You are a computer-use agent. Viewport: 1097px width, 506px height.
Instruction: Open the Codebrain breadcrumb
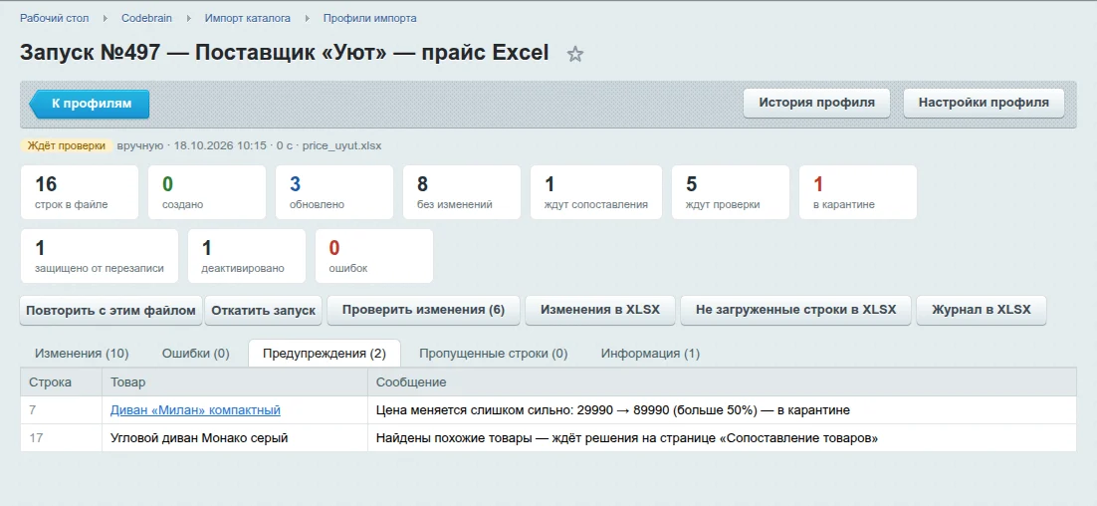147,18
